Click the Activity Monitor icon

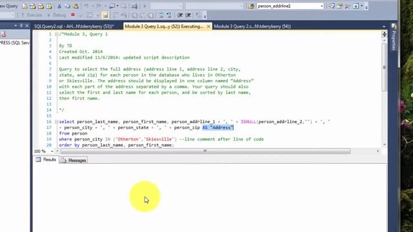click(134, 6)
